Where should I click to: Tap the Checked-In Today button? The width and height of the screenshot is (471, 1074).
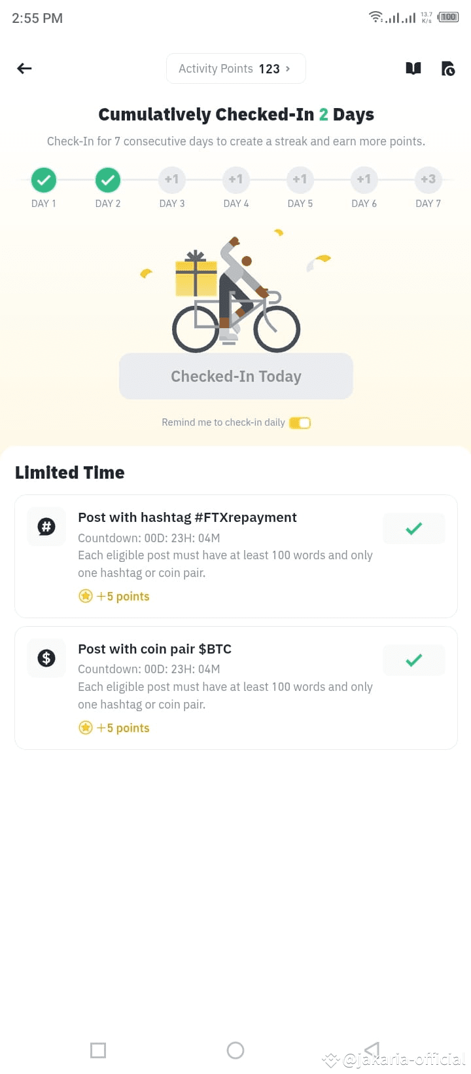[236, 377]
